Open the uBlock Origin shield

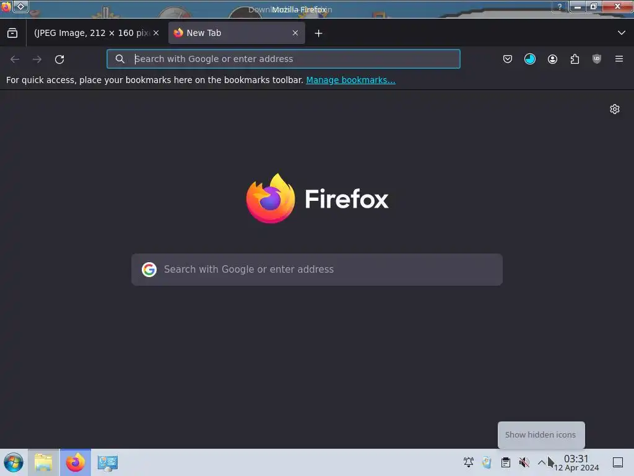[x=597, y=59]
